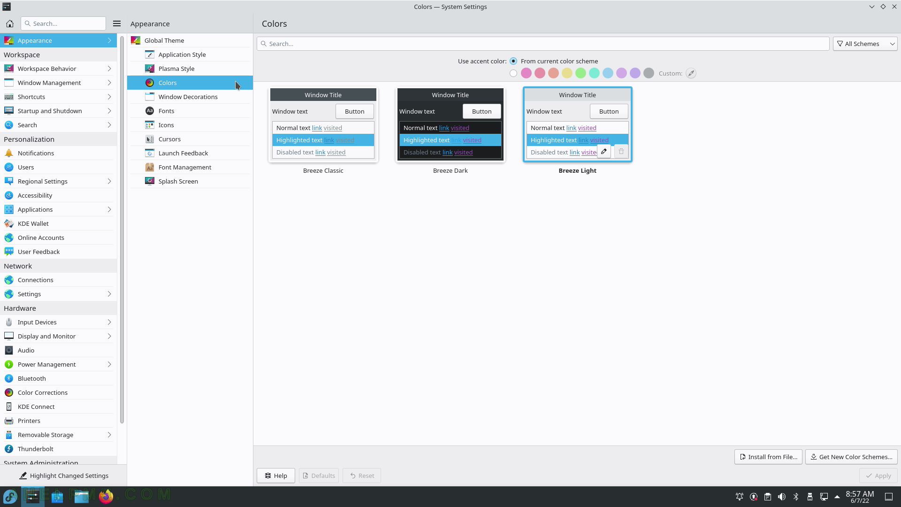Open KDE Wallet settings
This screenshot has height=507, width=901.
(x=59, y=223)
